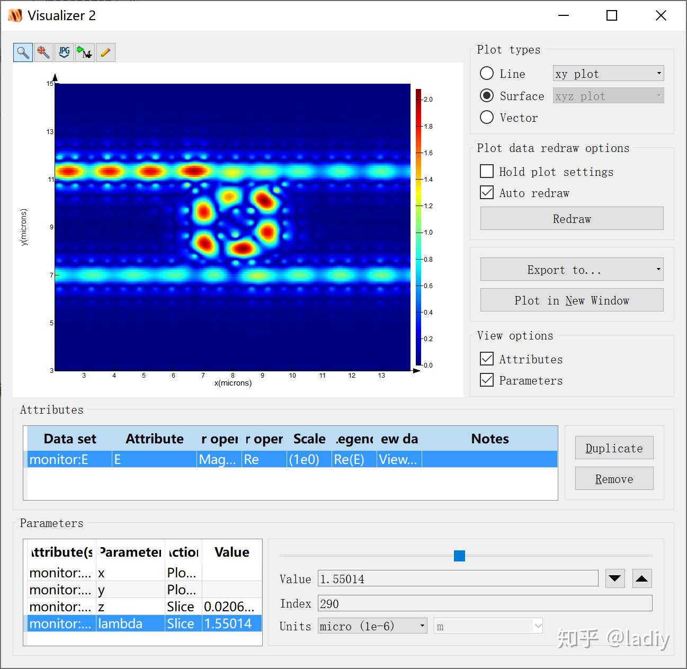The image size is (687, 669).
Task: Toggle the Attributes view option
Action: click(487, 359)
